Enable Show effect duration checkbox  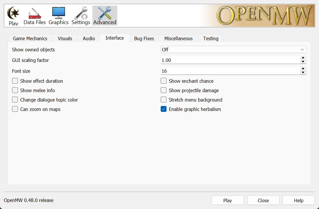click(x=15, y=81)
